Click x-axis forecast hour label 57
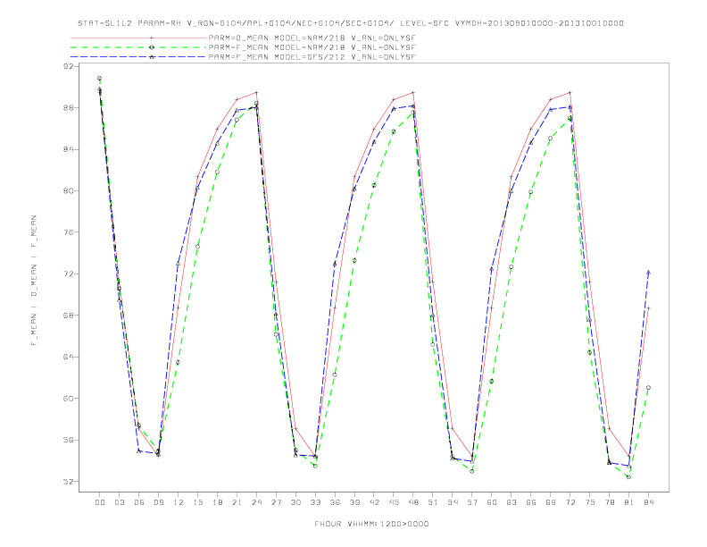The image size is (707, 547). point(472,502)
